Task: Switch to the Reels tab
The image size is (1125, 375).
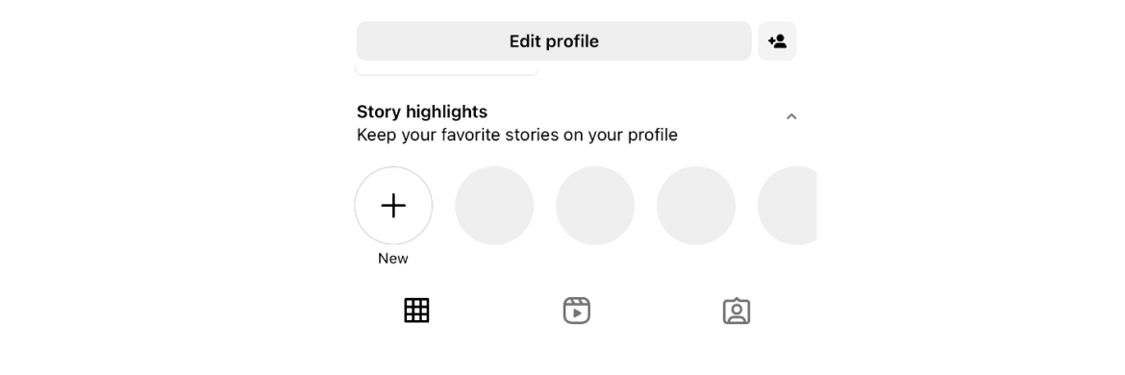Action: tap(576, 311)
